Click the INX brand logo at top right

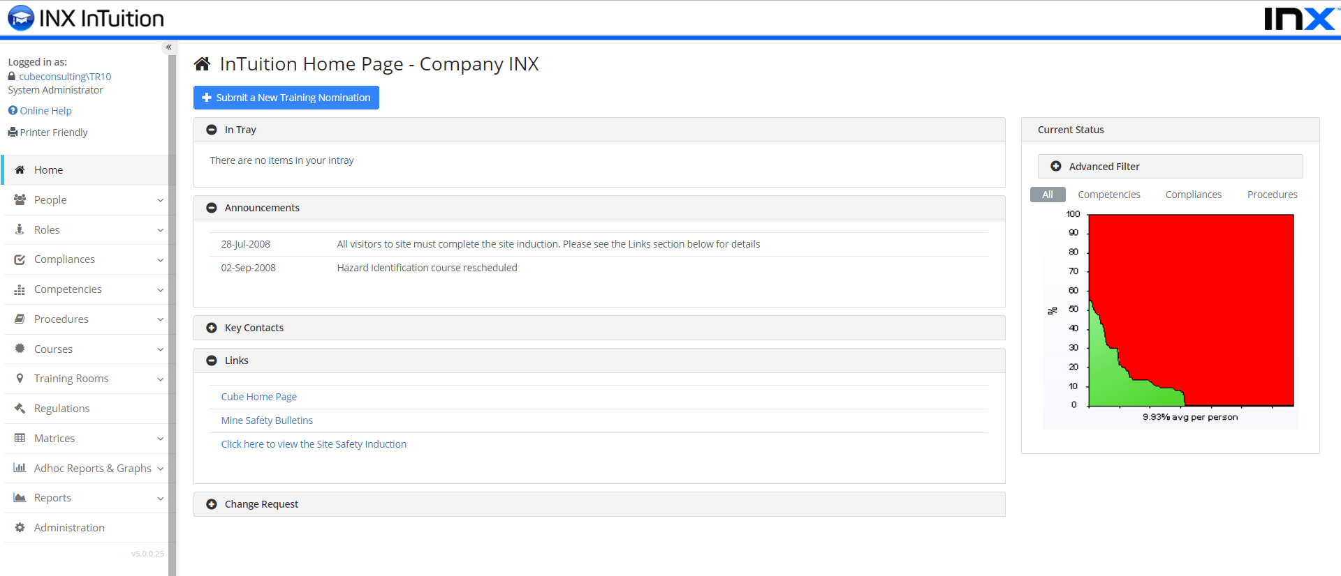coord(1299,18)
